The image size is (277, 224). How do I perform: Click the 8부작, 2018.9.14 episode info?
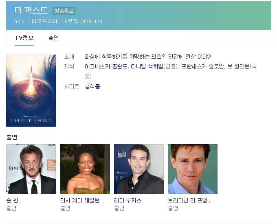pos(84,22)
